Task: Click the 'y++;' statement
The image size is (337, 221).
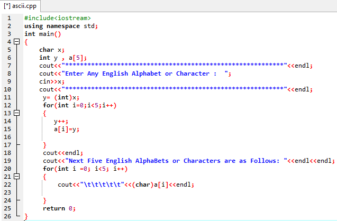Action: tap(61, 122)
